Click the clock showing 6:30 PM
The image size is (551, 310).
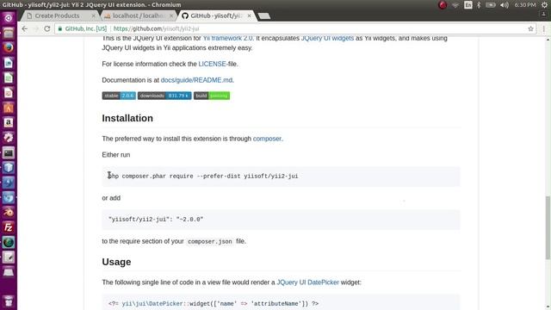coord(525,5)
